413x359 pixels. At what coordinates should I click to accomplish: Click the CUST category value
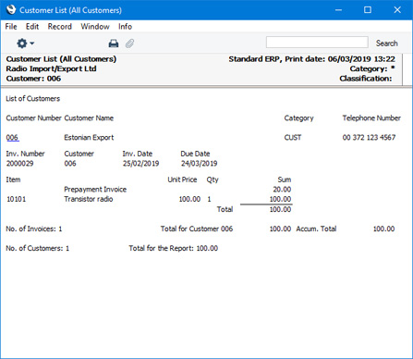(293, 138)
